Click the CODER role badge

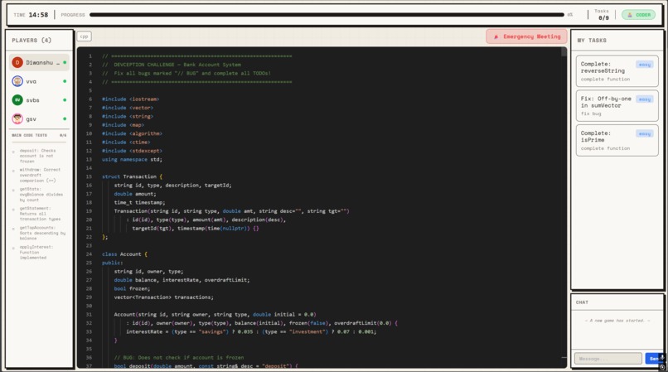coord(638,15)
